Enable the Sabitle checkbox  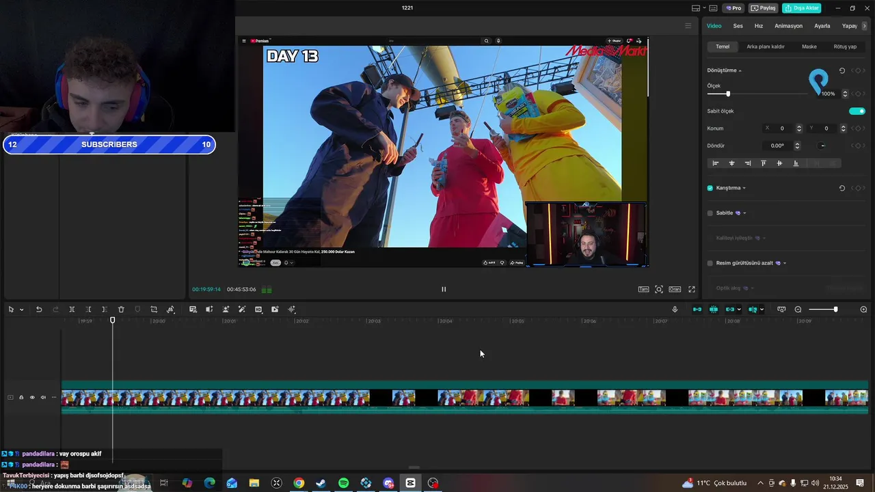pos(710,213)
